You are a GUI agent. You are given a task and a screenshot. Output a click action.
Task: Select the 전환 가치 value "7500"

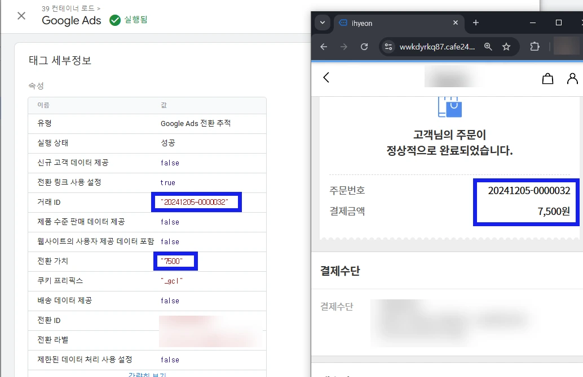[x=172, y=261]
